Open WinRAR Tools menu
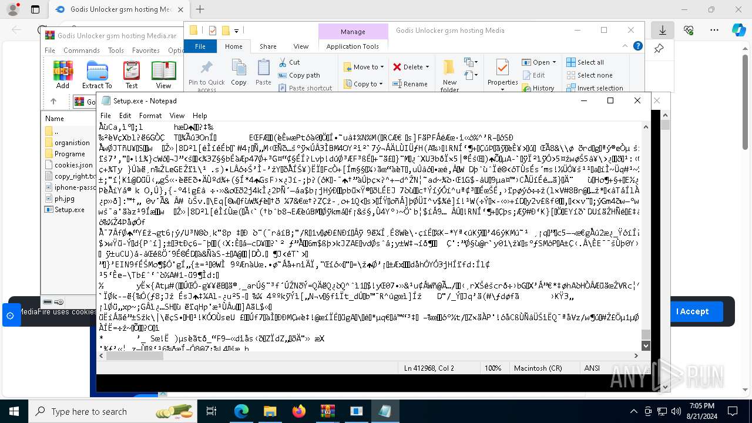This screenshot has height=423, width=752. (x=116, y=51)
